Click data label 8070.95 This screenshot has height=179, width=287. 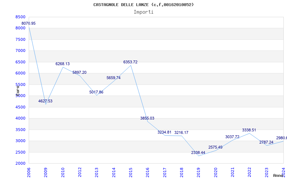[x=29, y=23]
